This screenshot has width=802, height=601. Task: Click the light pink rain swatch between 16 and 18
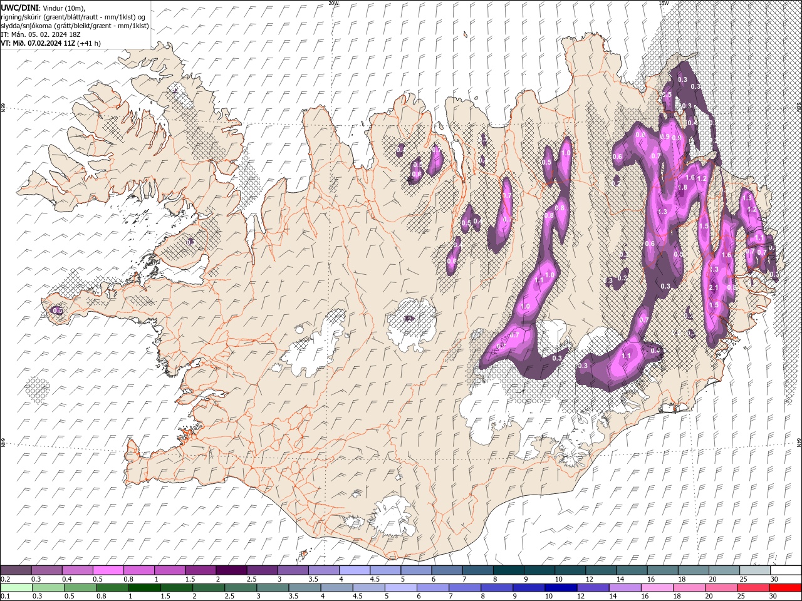[657, 588]
